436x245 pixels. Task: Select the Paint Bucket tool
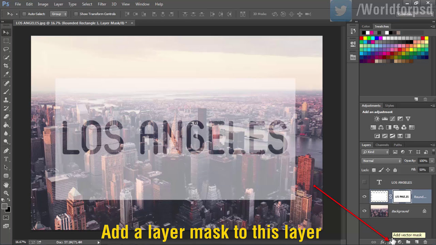pos(6,125)
